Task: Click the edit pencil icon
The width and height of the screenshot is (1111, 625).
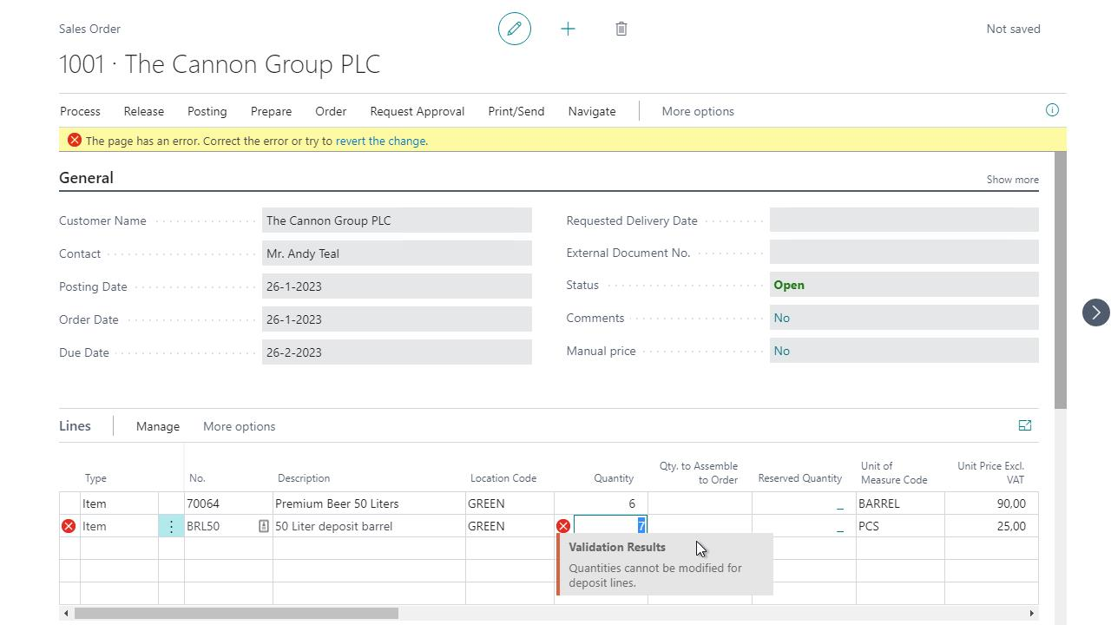Action: click(x=514, y=29)
